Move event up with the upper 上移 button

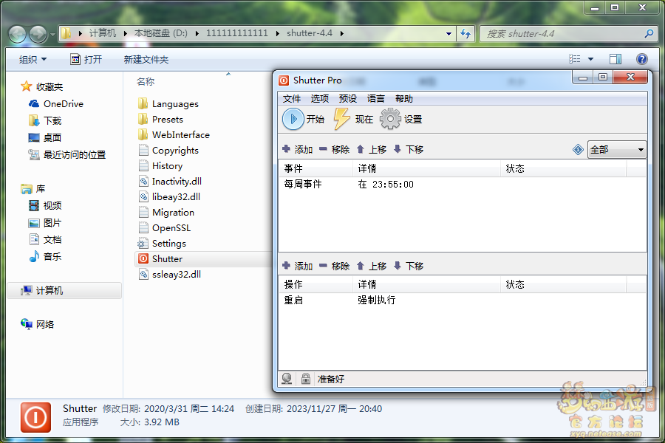(x=372, y=149)
